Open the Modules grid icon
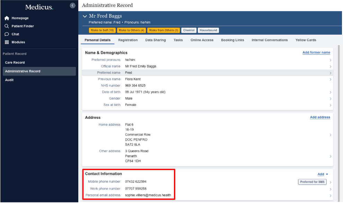This screenshot has height=203, width=343. click(7, 42)
